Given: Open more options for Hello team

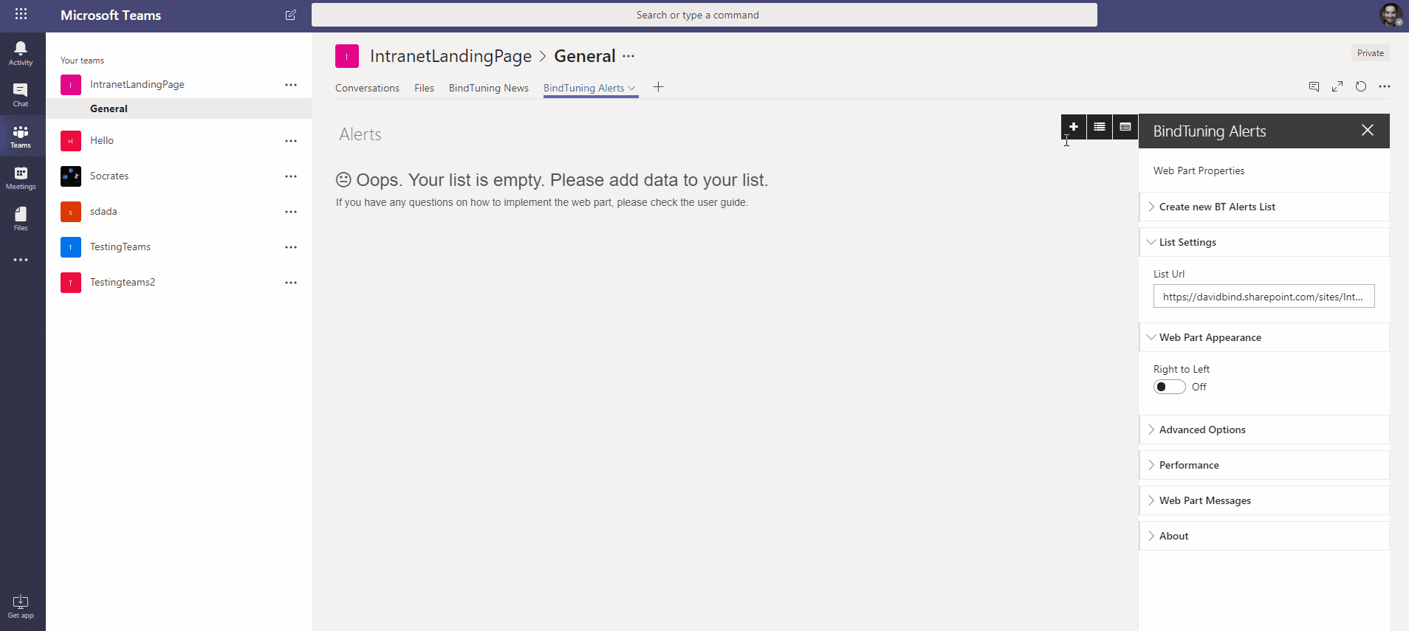Looking at the screenshot, I should [291, 141].
